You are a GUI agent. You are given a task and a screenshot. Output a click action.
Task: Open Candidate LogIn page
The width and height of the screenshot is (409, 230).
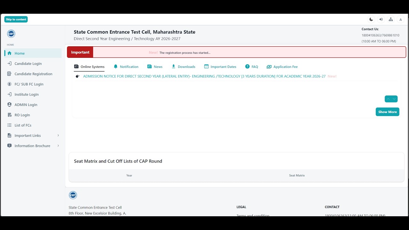tap(33, 64)
